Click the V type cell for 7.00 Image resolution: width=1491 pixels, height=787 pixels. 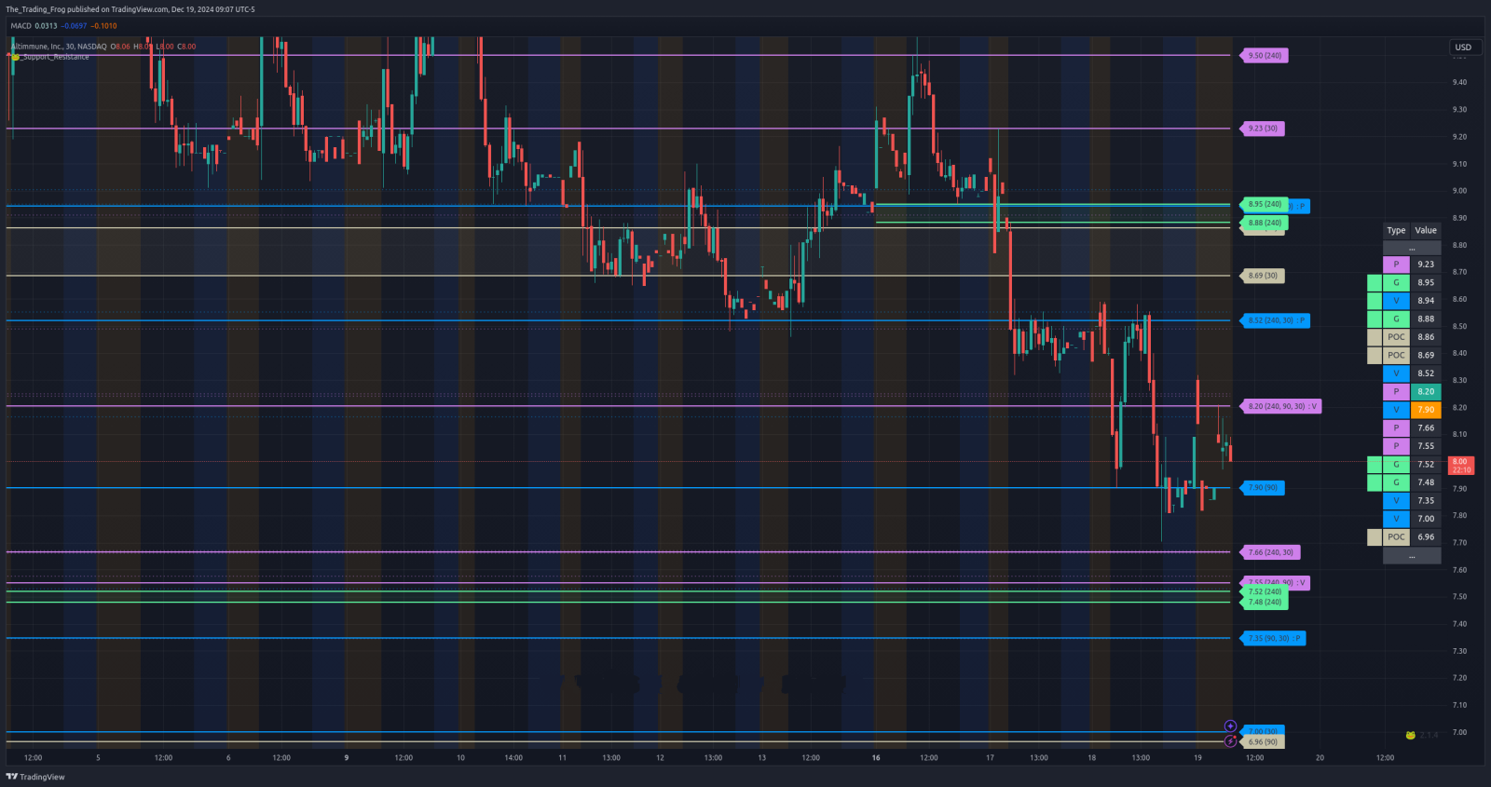point(1396,519)
